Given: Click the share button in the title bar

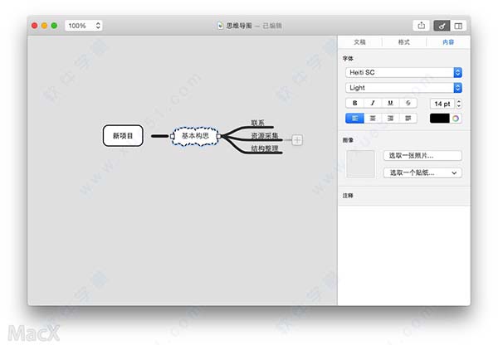Looking at the screenshot, I should click(421, 26).
